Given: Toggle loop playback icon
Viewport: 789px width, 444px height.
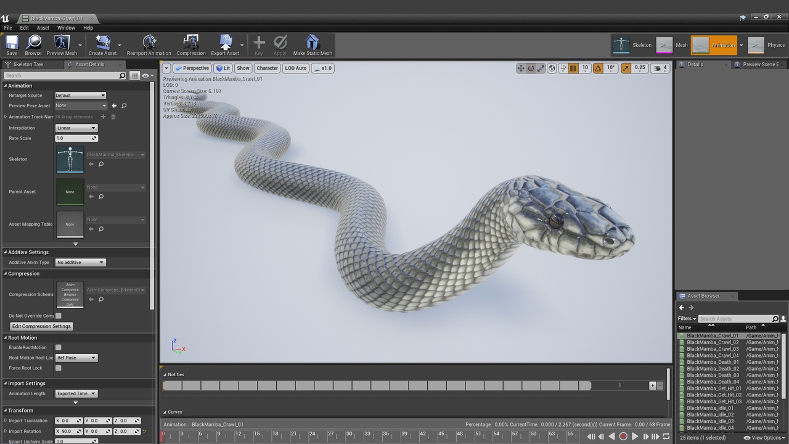Looking at the screenshot, I should (666, 437).
